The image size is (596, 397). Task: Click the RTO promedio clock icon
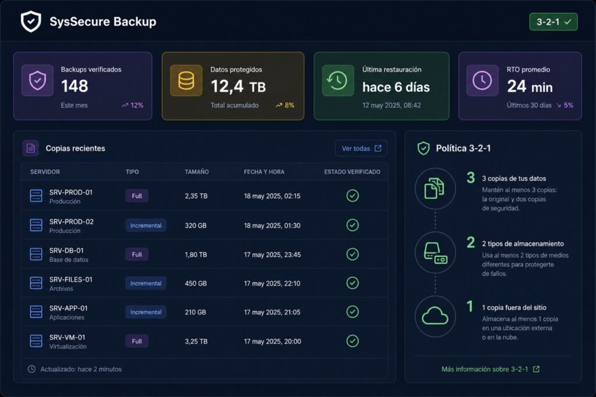[x=482, y=80]
